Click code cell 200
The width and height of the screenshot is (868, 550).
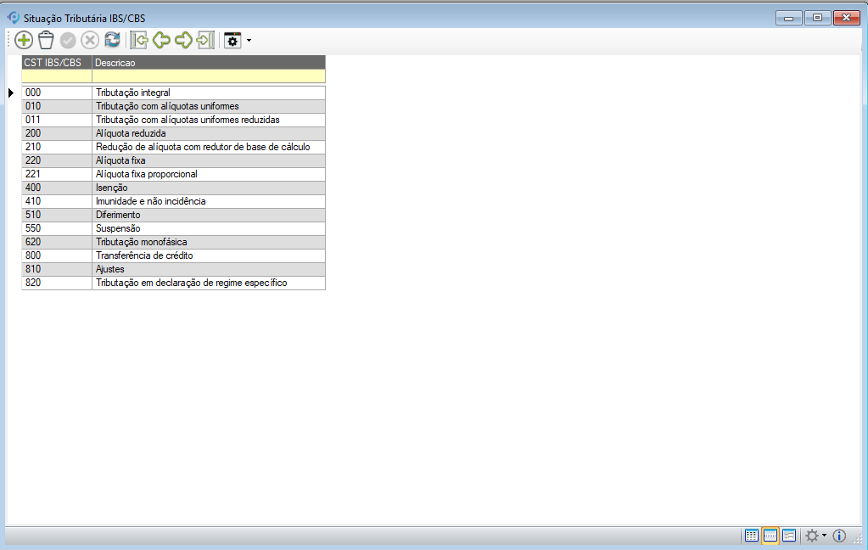pyautogui.click(x=57, y=133)
